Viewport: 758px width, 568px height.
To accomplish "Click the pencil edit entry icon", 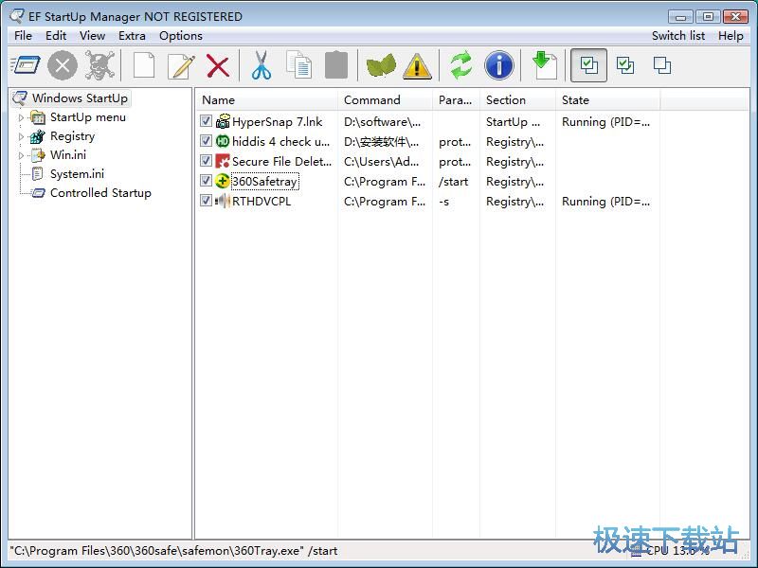I will [181, 65].
